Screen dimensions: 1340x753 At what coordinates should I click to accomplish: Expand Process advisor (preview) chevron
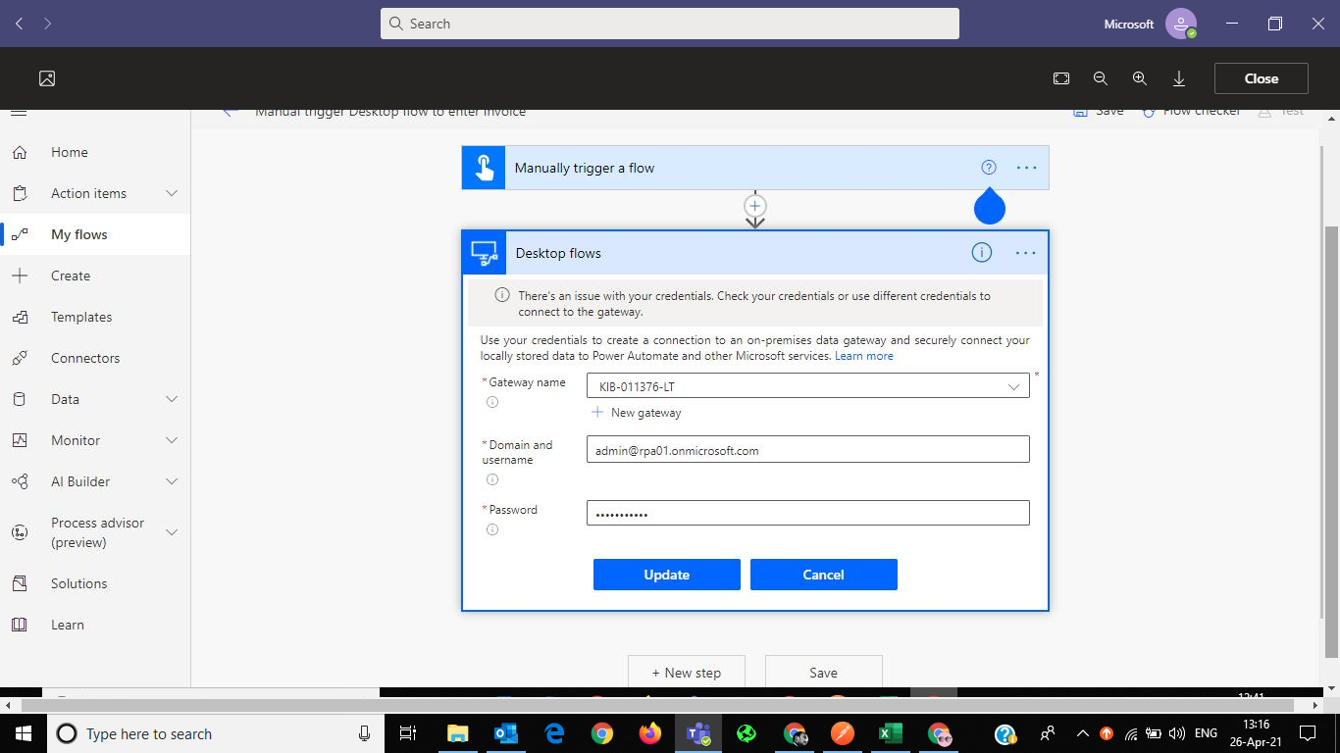(x=172, y=532)
